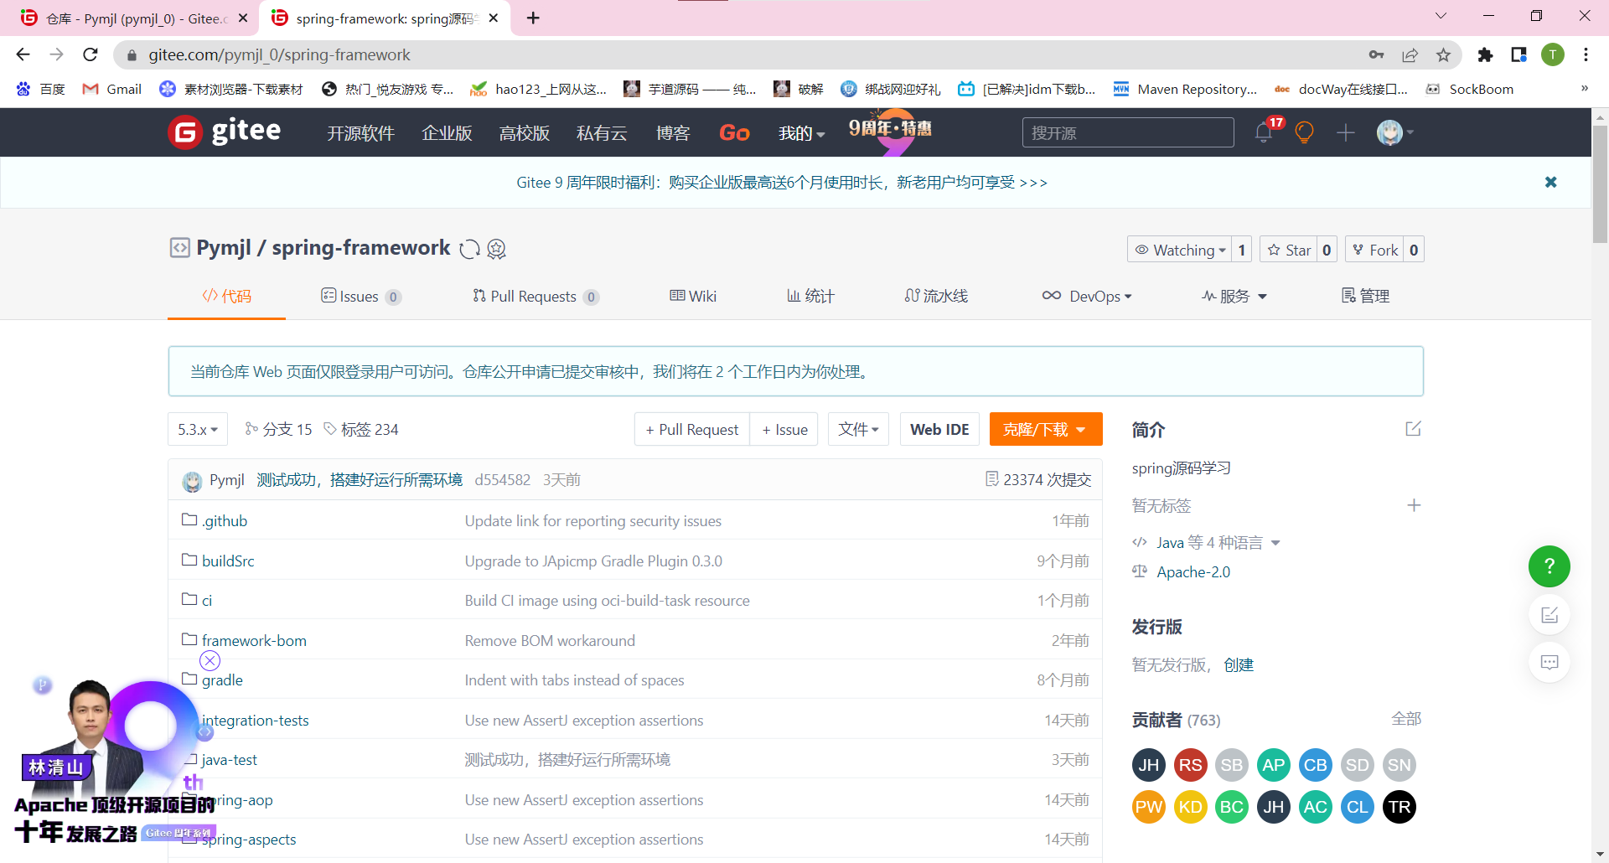Image resolution: width=1609 pixels, height=863 pixels.
Task: Open the 管理 tab
Action: [x=1366, y=296]
